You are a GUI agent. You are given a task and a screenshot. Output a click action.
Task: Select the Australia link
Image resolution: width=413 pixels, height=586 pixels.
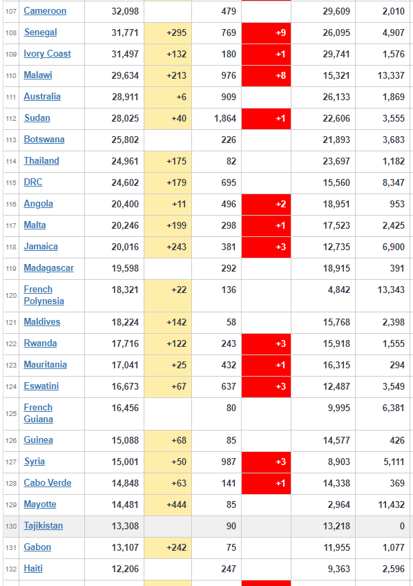tap(42, 97)
